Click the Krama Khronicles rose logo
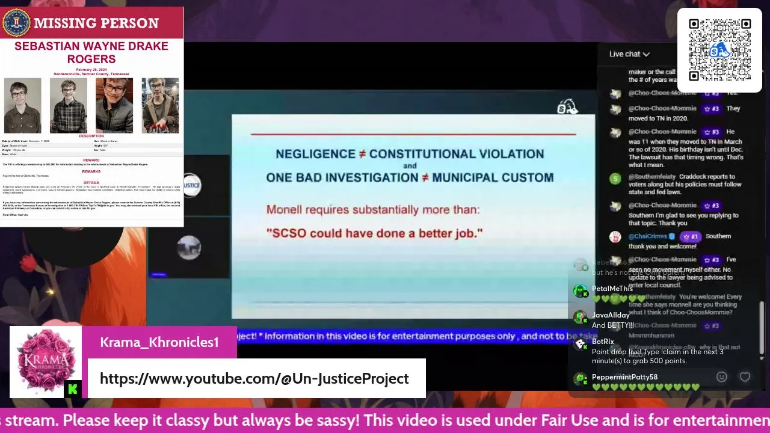This screenshot has height=433, width=770. (x=46, y=362)
